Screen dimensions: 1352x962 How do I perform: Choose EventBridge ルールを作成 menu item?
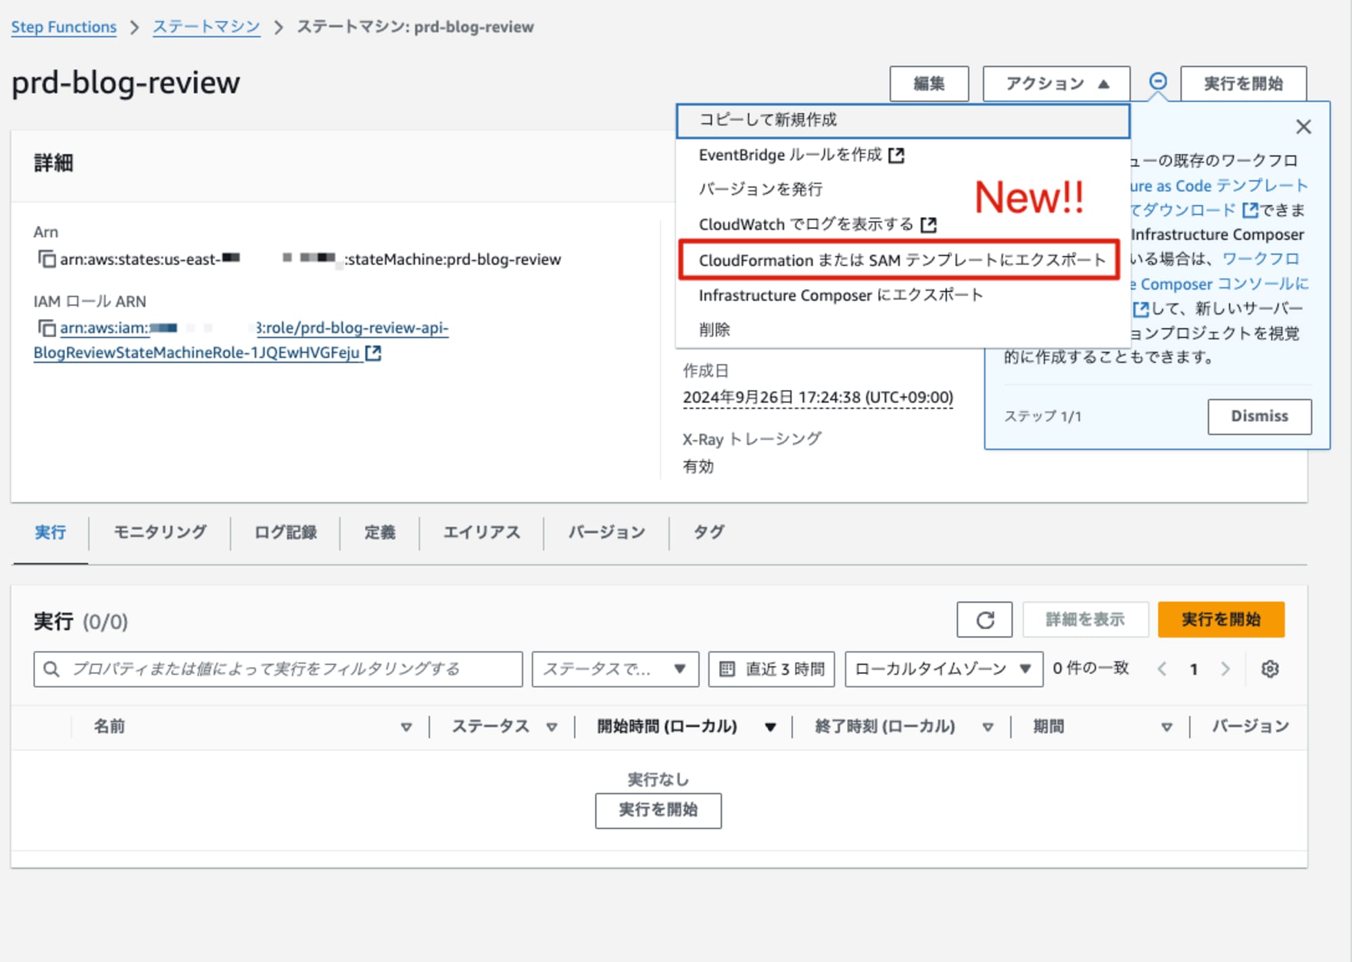(x=902, y=155)
